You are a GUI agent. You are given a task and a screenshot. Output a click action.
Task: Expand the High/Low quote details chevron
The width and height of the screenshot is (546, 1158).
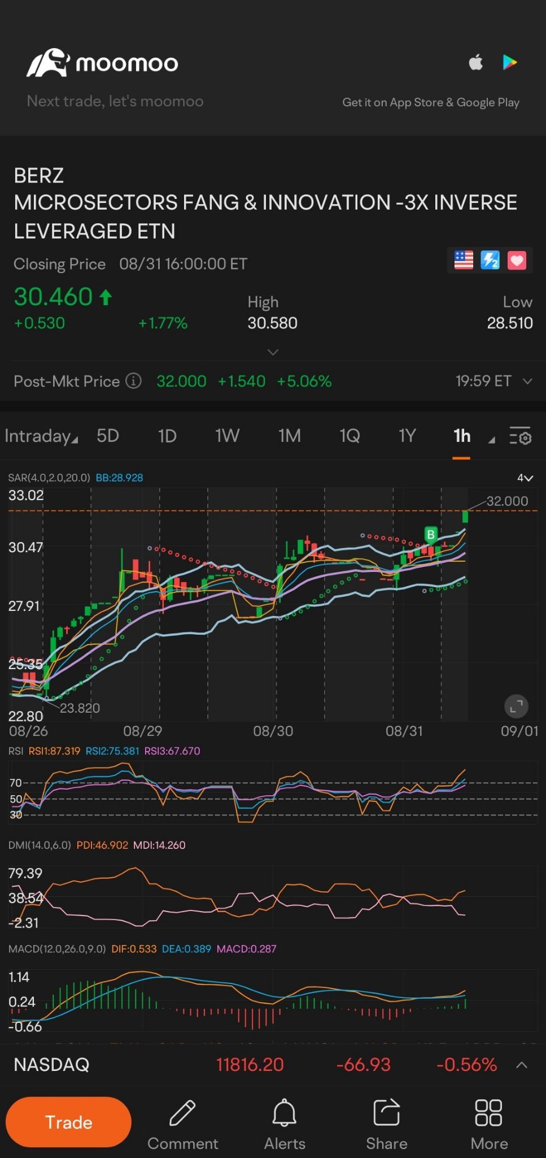[x=273, y=352]
